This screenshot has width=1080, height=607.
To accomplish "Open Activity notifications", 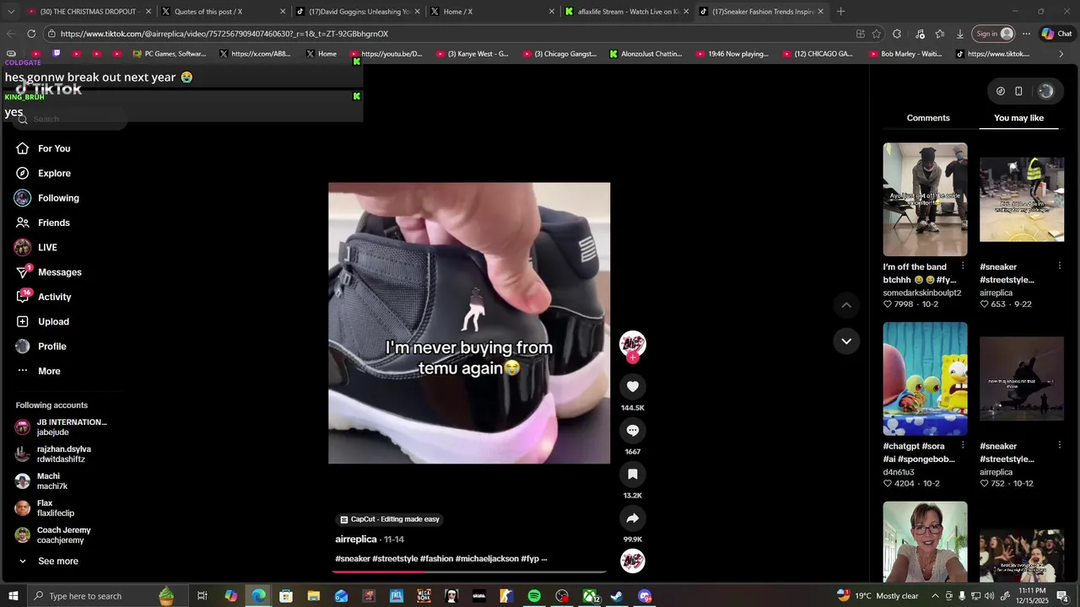I will pyautogui.click(x=54, y=297).
